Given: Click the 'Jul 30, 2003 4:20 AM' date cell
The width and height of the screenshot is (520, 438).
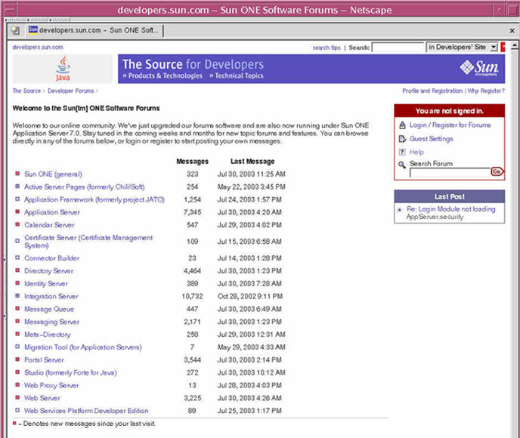Looking at the screenshot, I should [249, 212].
